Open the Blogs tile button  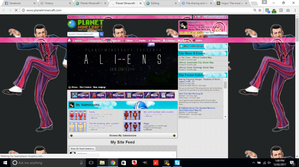[167, 95]
